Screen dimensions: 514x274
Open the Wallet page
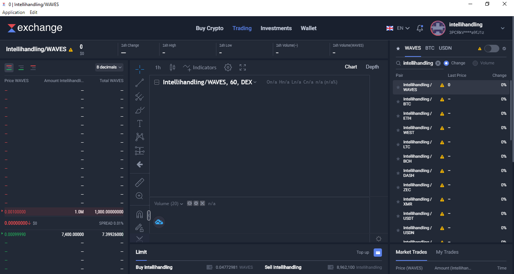click(309, 28)
